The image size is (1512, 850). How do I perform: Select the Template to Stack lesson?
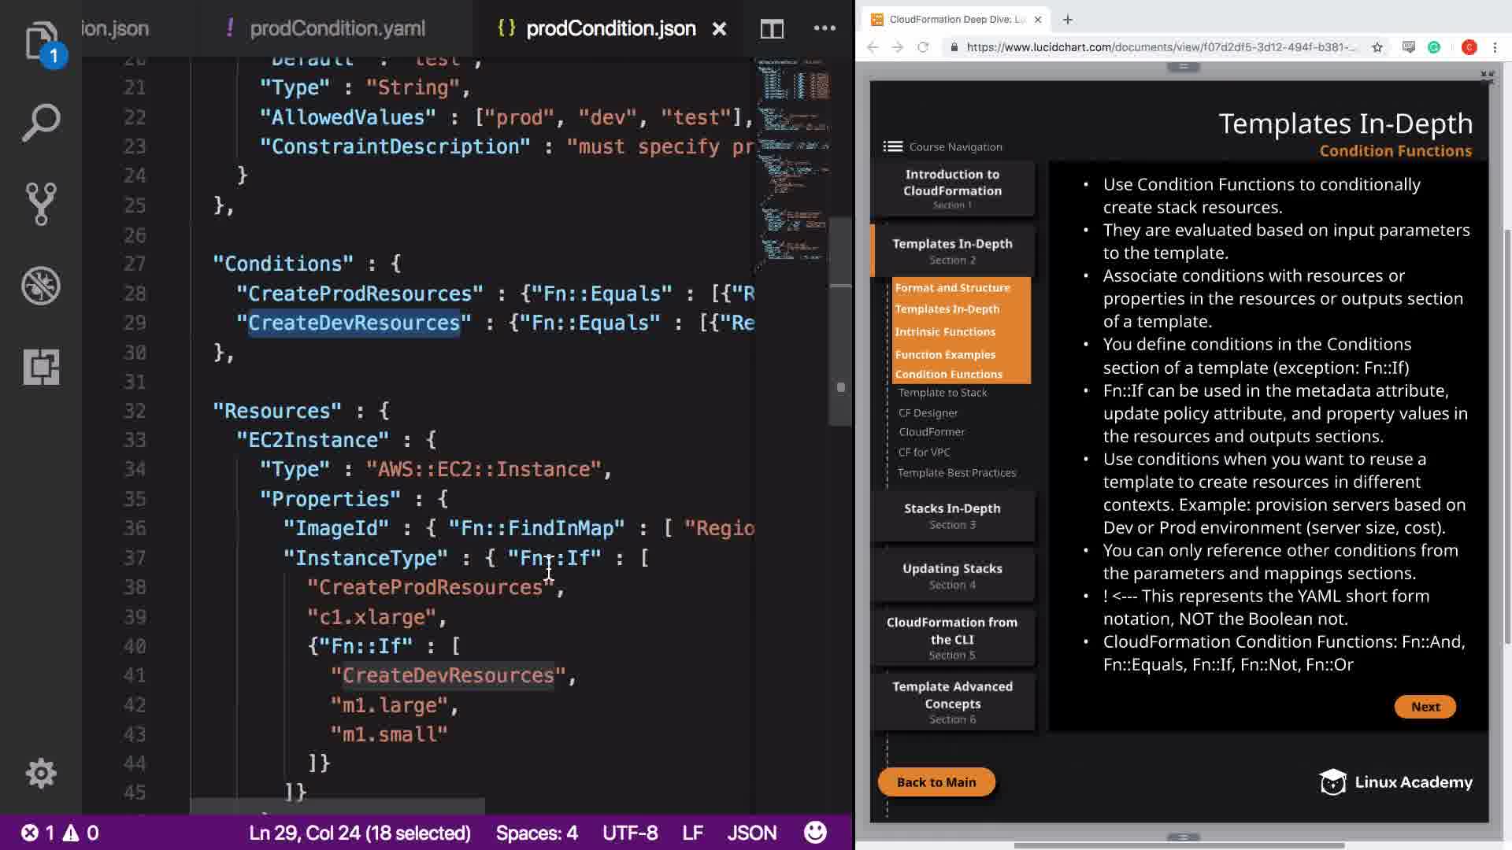(942, 393)
